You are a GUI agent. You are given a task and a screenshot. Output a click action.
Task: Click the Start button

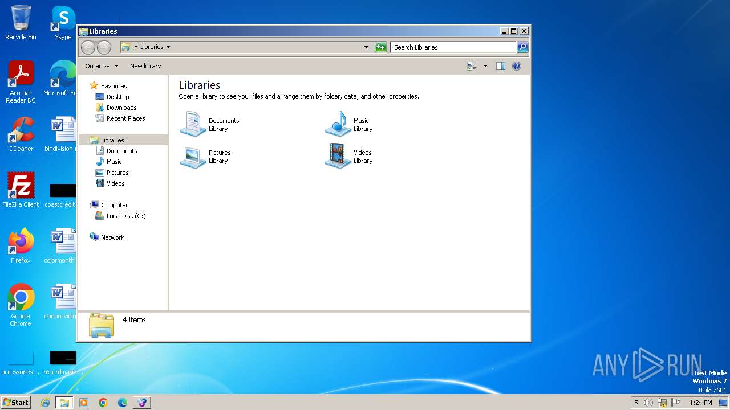pyautogui.click(x=15, y=403)
